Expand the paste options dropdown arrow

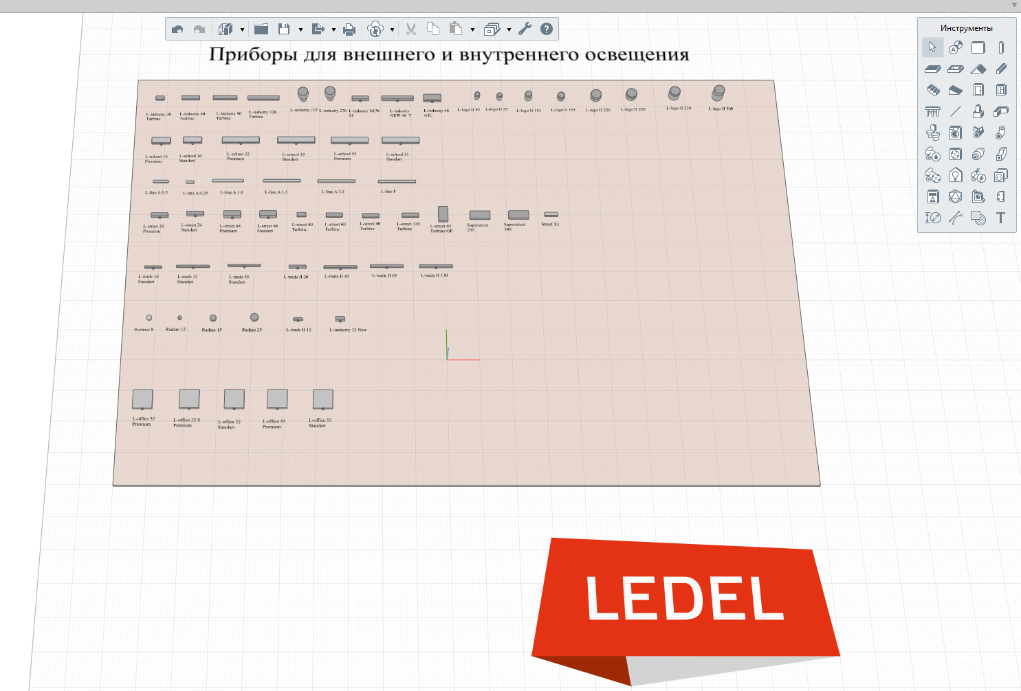472,30
